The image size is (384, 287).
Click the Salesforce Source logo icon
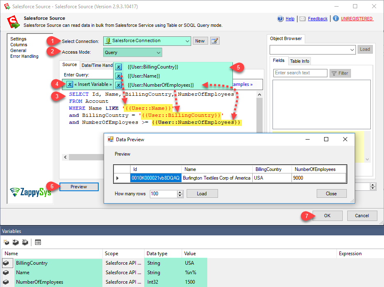click(13, 22)
